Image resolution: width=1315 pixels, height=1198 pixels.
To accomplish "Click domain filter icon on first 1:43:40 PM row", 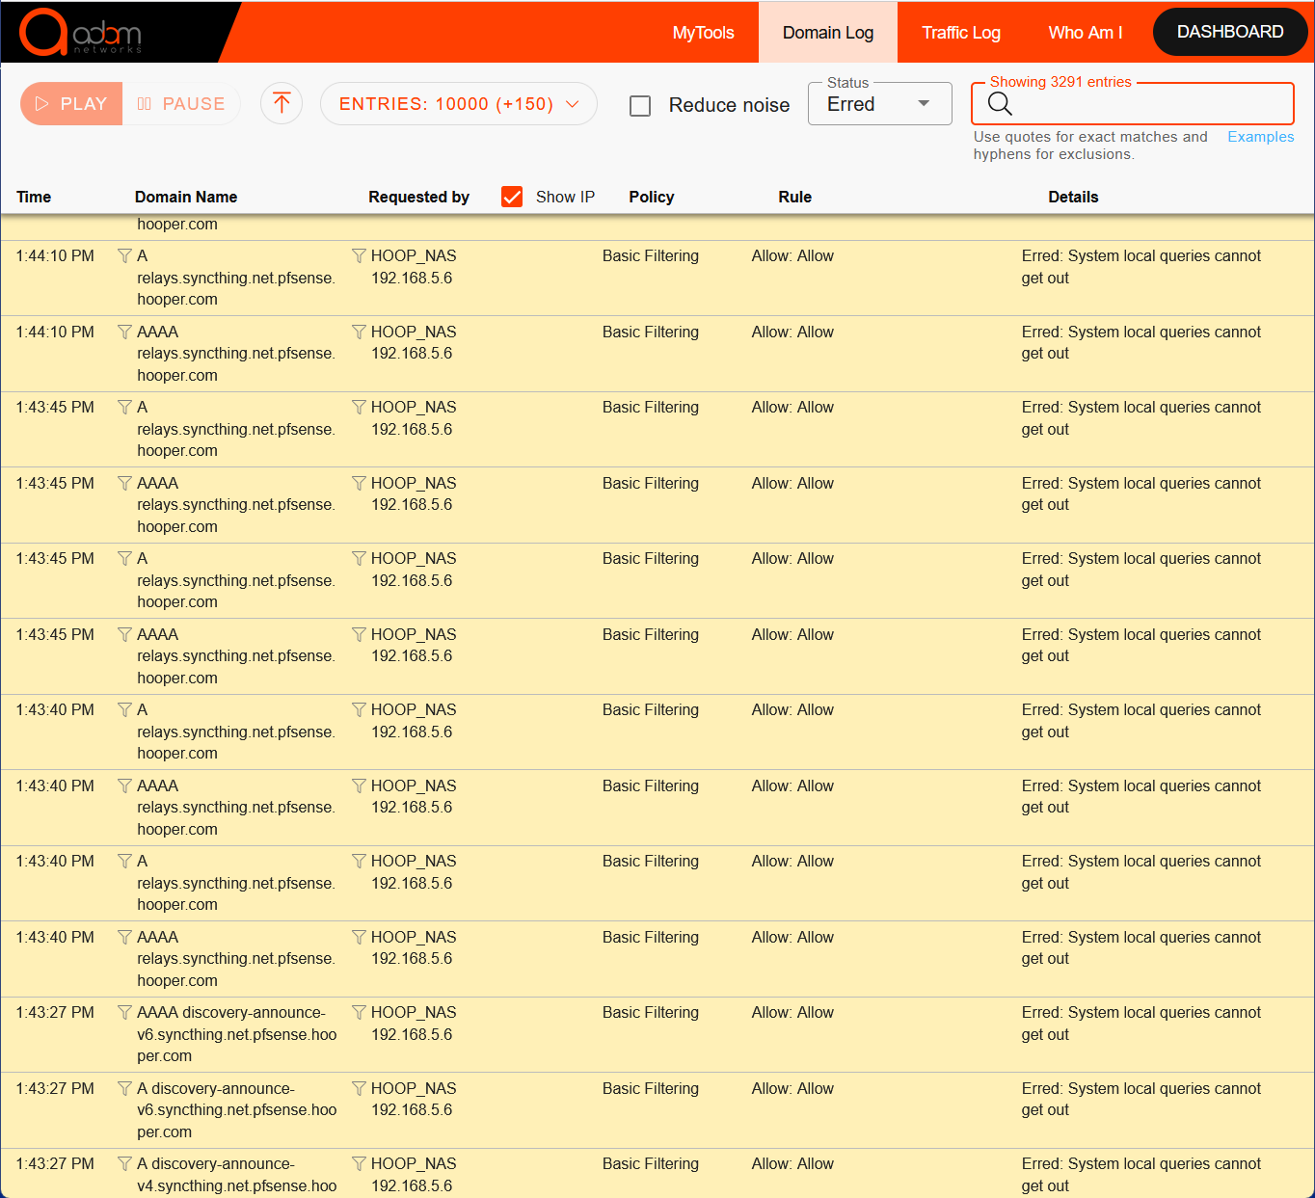I will 125,710.
